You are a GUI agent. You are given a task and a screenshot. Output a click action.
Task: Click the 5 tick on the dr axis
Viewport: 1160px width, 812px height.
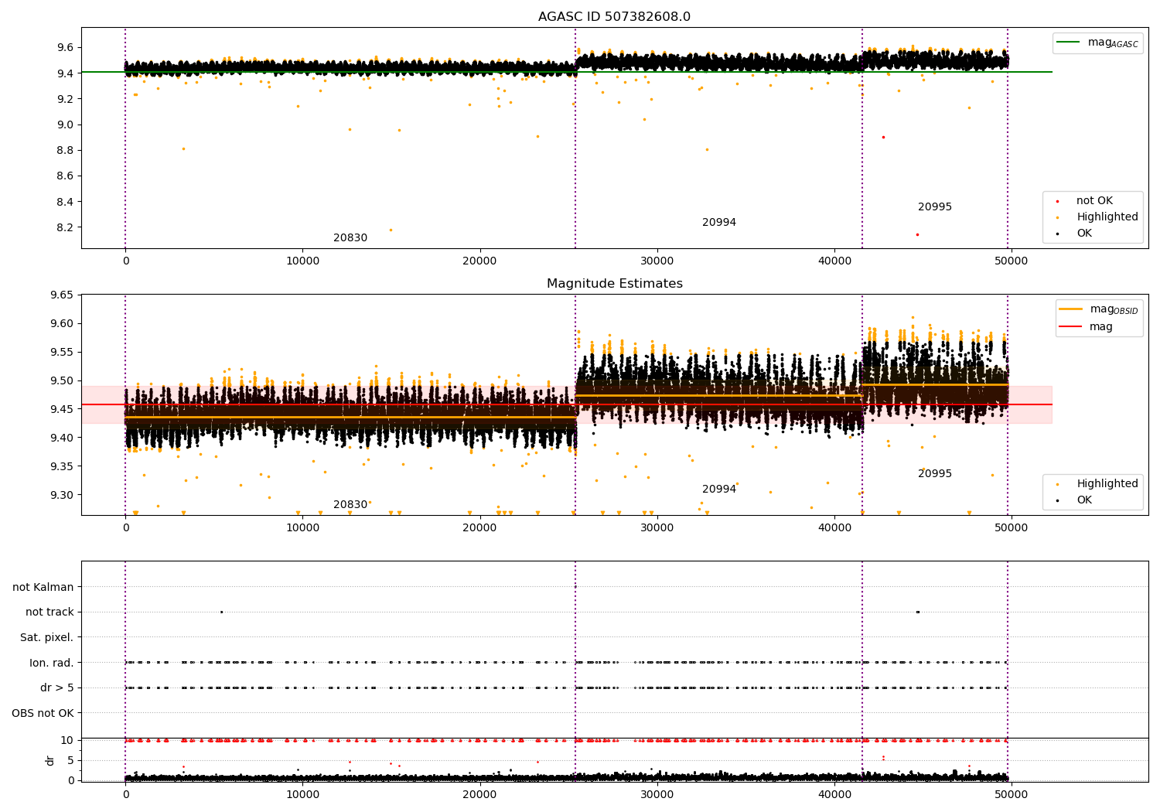[71, 761]
